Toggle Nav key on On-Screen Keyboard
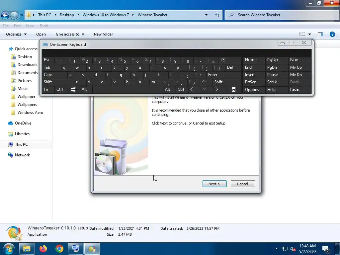The height and width of the screenshot is (255, 340). point(299,60)
